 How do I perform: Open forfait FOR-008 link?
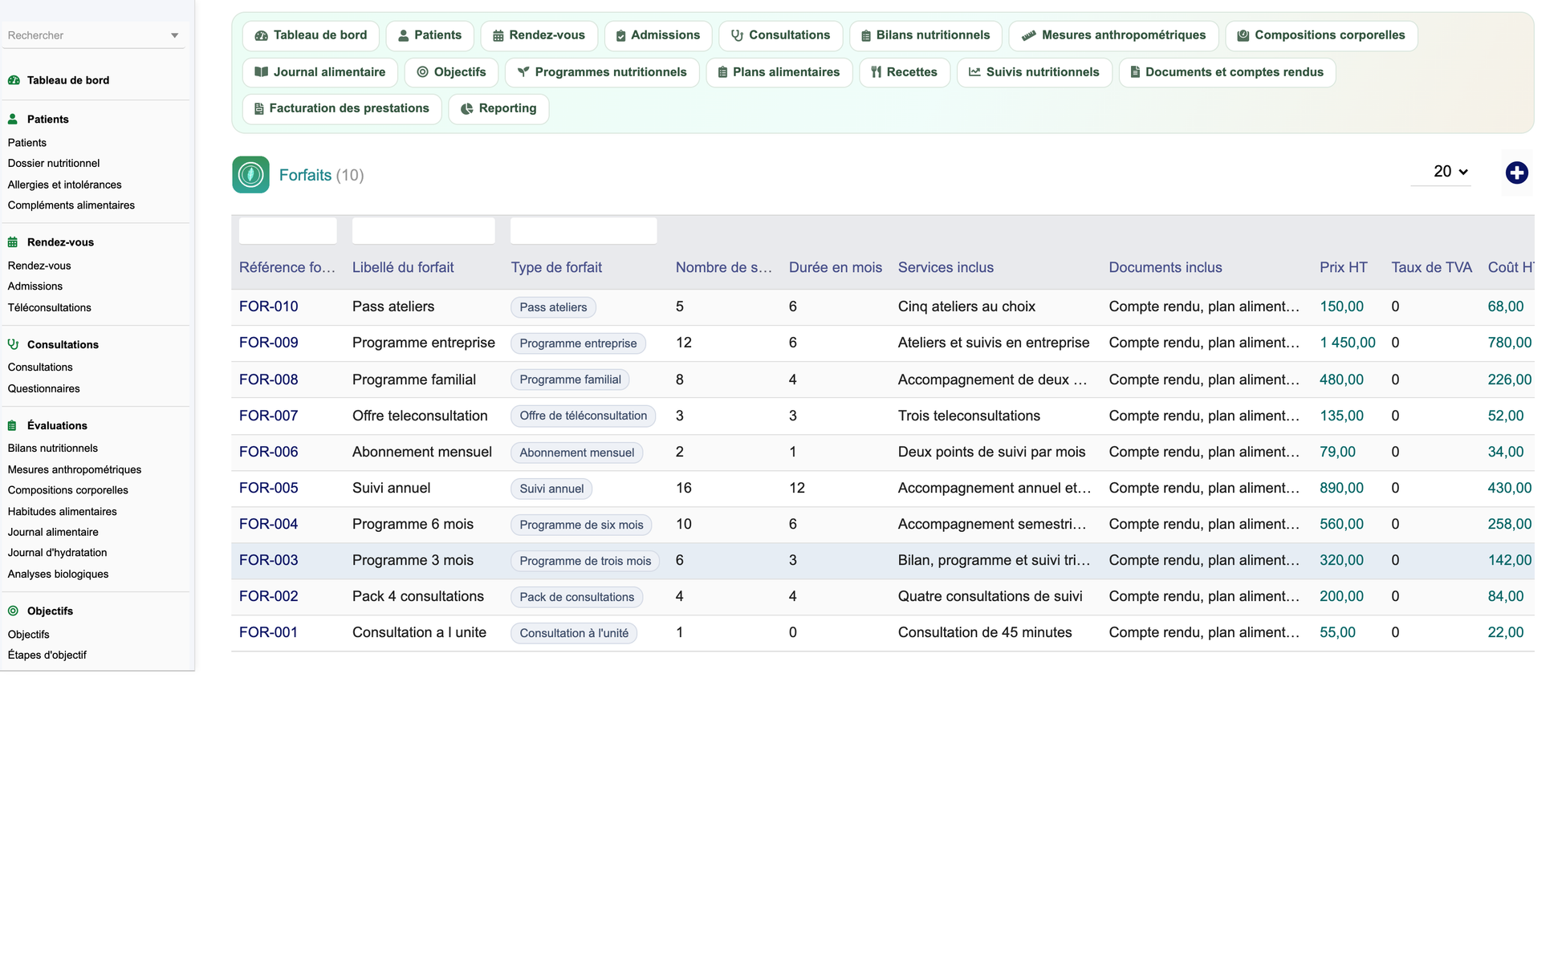coord(268,379)
